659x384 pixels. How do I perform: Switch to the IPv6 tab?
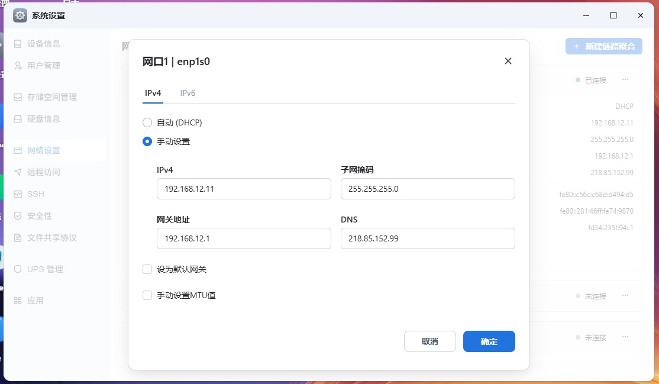(x=188, y=93)
